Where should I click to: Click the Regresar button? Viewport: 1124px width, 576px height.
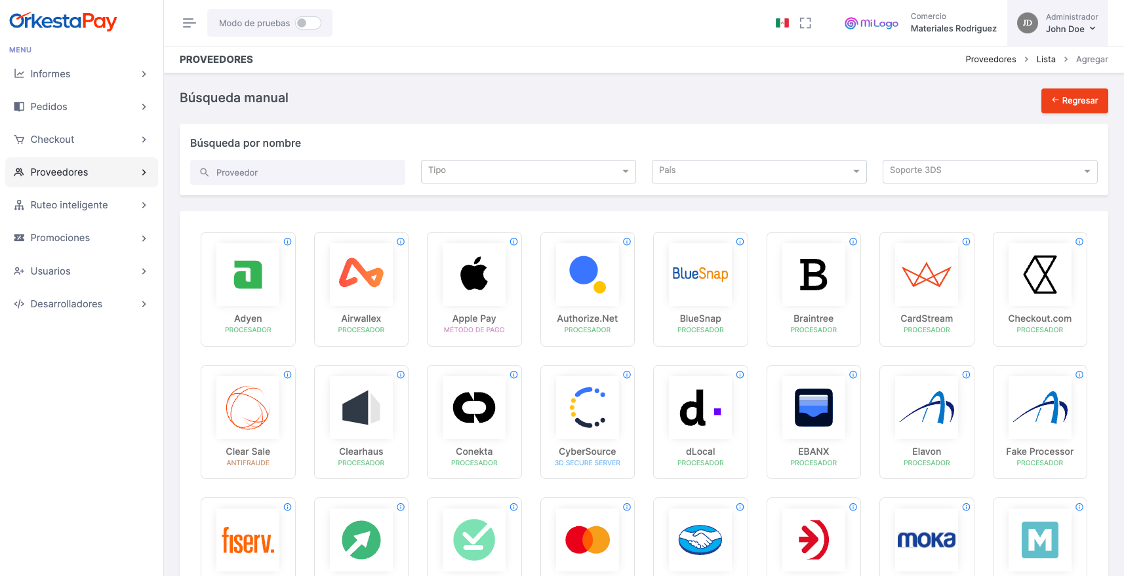coord(1074,101)
